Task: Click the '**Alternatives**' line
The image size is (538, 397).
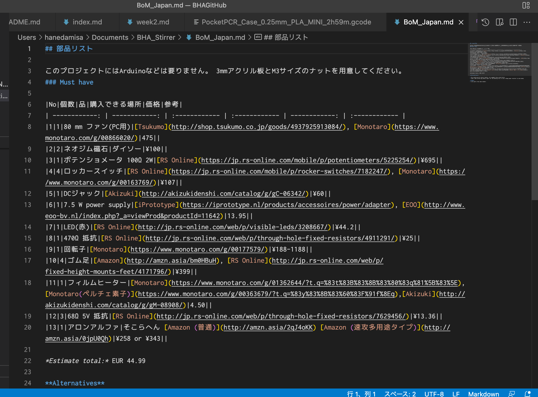Action: 75,383
